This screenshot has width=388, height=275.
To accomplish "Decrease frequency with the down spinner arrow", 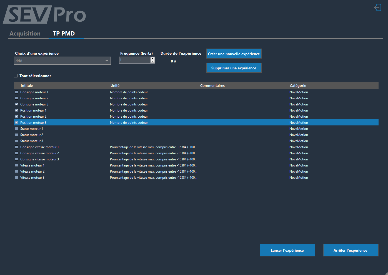I will click(x=153, y=61).
